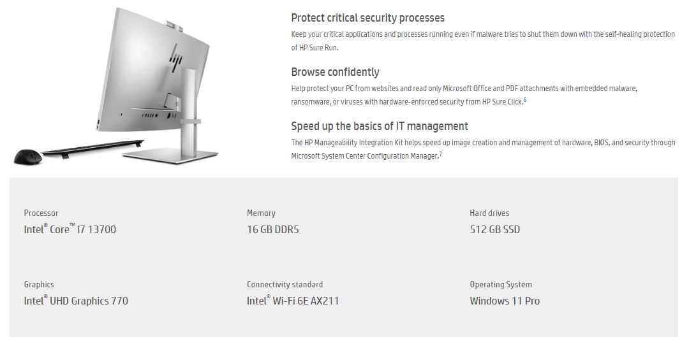This screenshot has width=689, height=337.
Task: Click the Operating System label
Action: 501,285
